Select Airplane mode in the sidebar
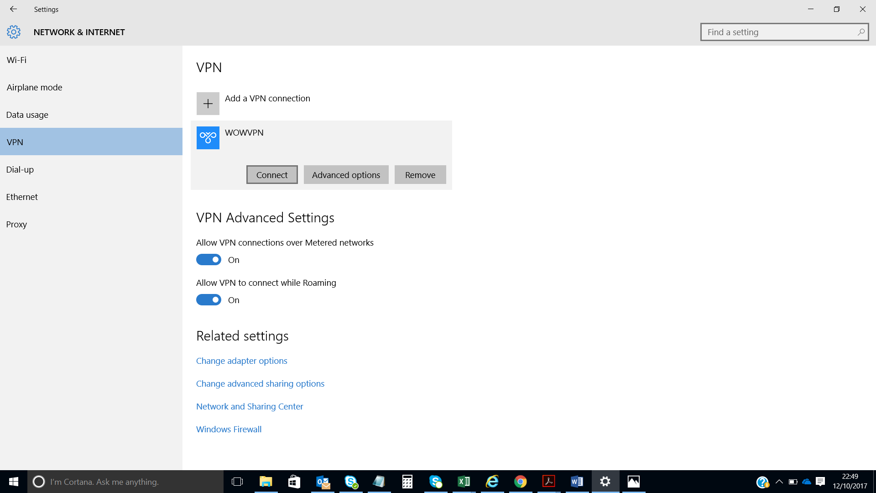 pyautogui.click(x=91, y=87)
